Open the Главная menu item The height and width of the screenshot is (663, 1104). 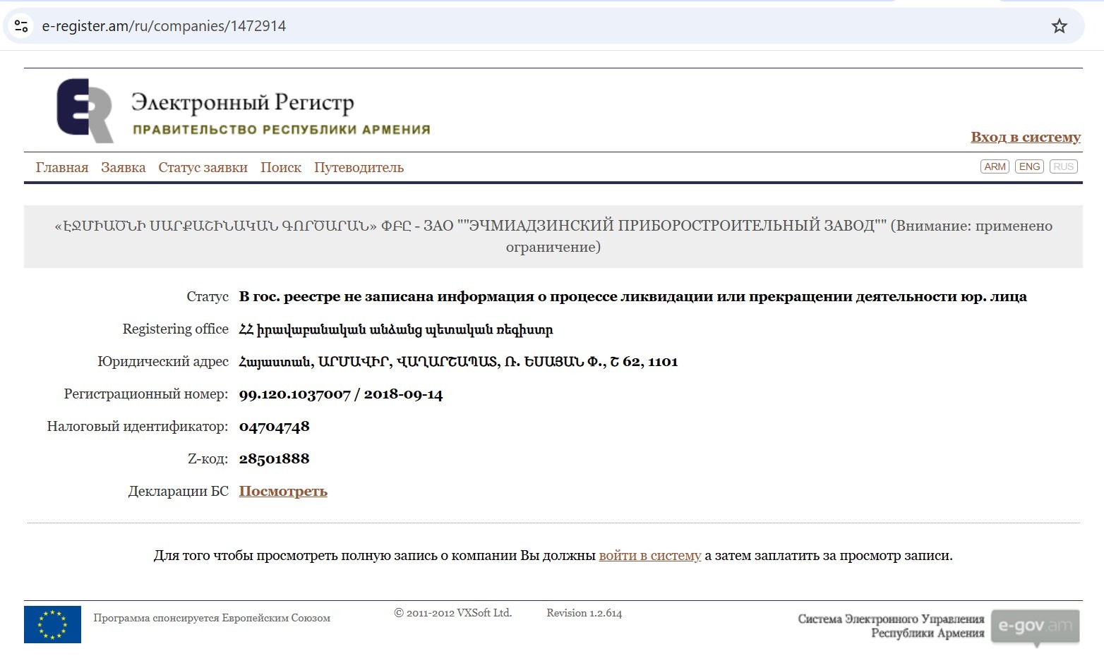tap(62, 167)
